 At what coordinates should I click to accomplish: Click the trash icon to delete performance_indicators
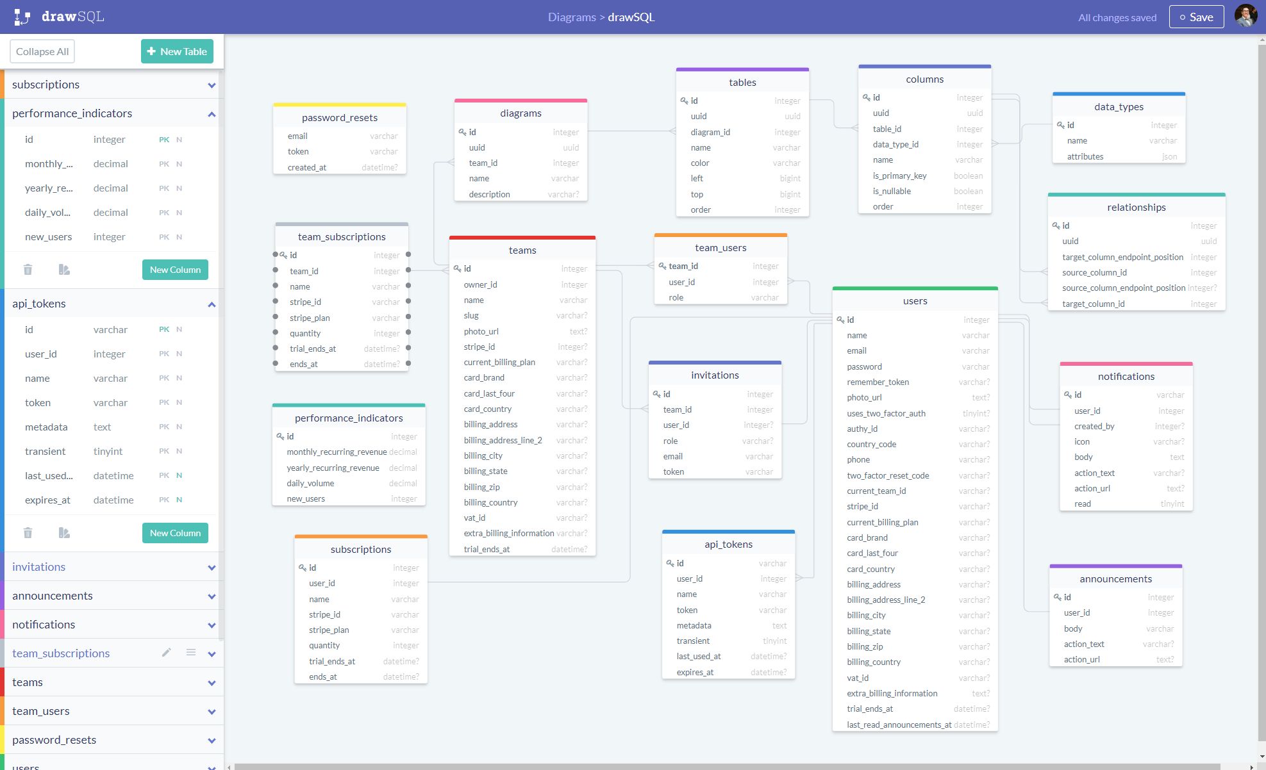(x=28, y=270)
